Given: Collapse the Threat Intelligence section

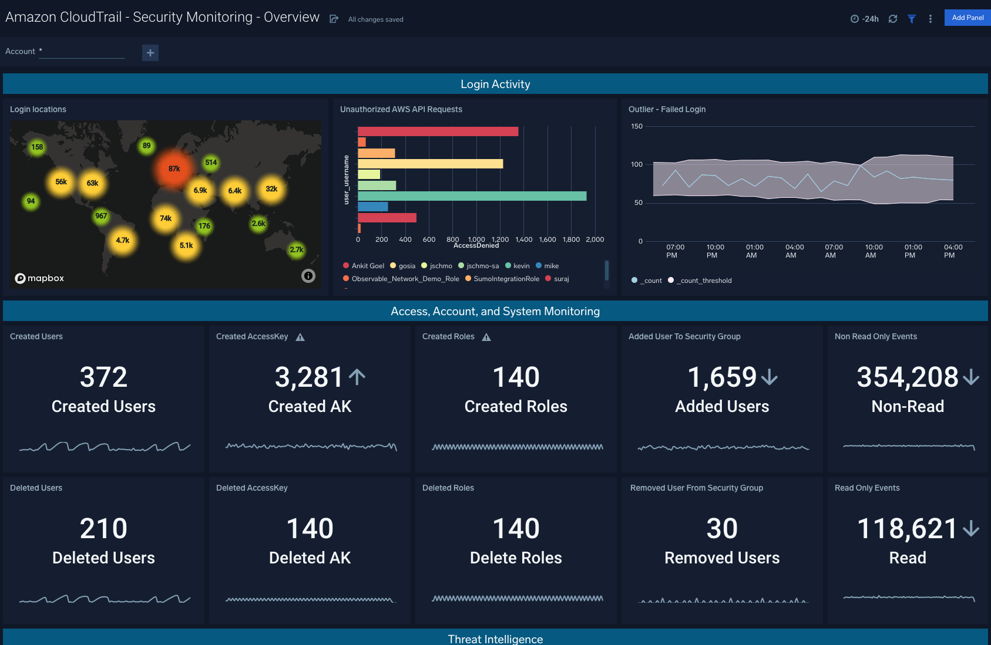Looking at the screenshot, I should (495, 639).
